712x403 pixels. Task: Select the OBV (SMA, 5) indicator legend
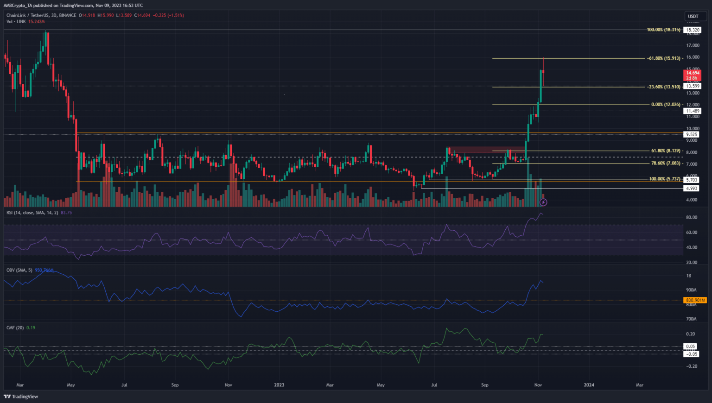19,270
